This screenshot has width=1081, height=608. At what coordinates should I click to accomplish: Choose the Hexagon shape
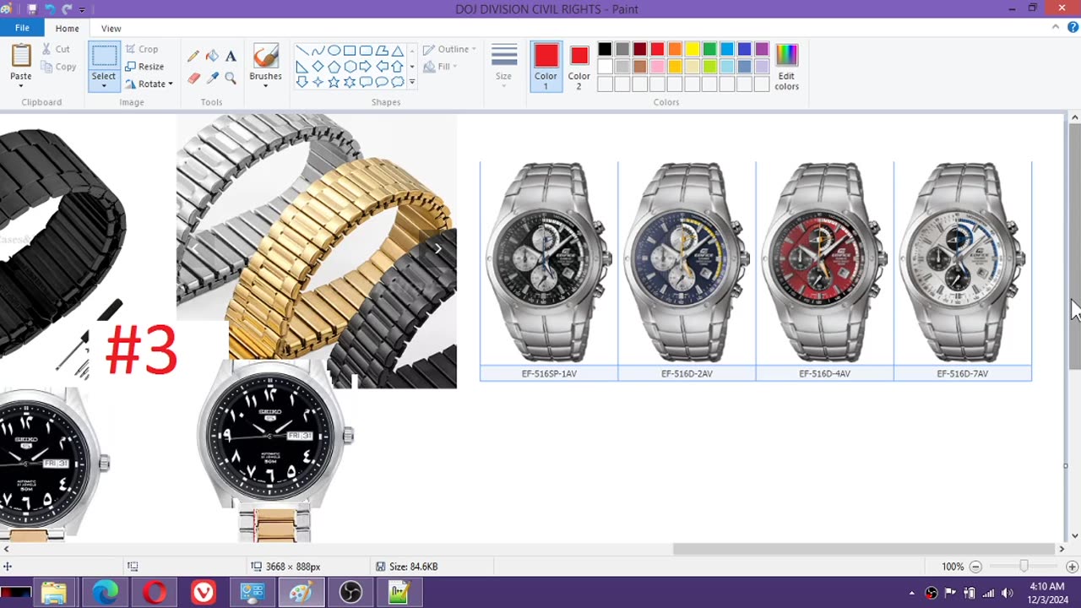pos(350,67)
